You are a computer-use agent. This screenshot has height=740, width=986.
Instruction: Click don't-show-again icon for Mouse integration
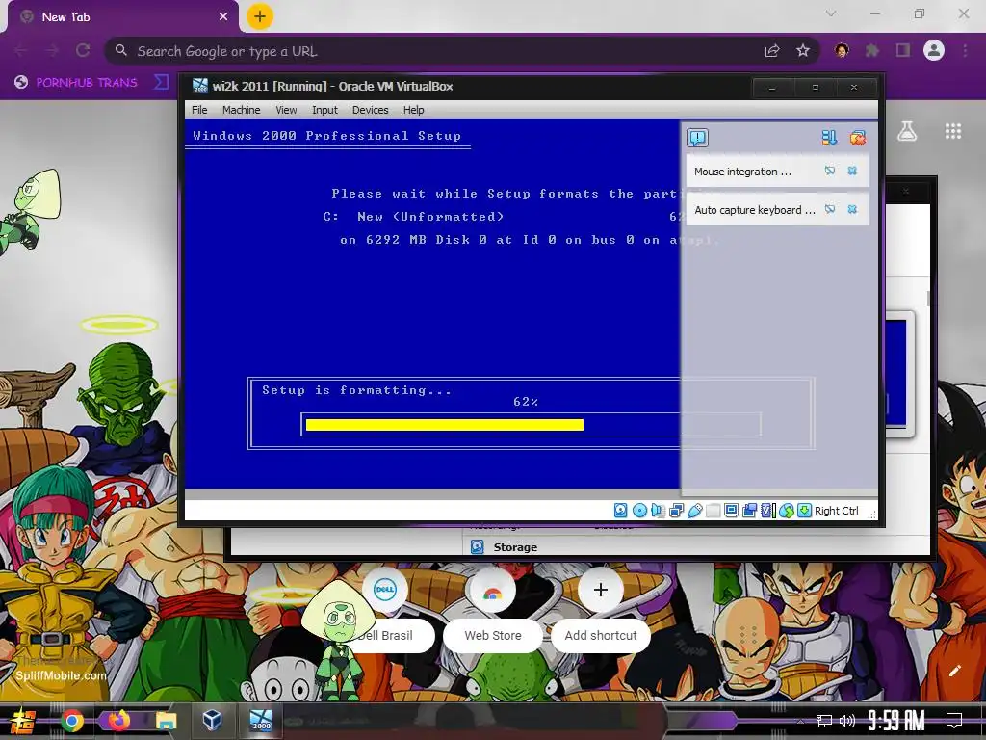pyautogui.click(x=830, y=171)
